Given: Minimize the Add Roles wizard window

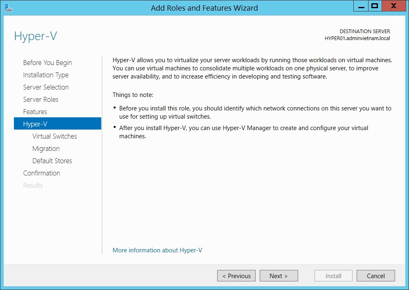Looking at the screenshot, I should pos(361,7).
